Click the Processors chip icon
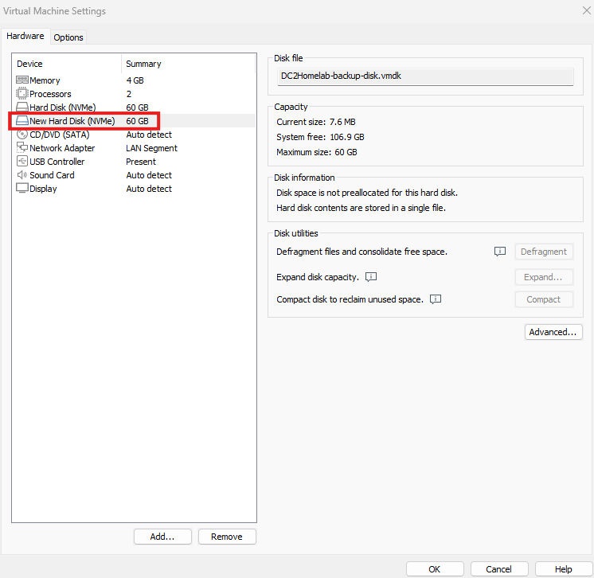This screenshot has width=594, height=578. [22, 93]
